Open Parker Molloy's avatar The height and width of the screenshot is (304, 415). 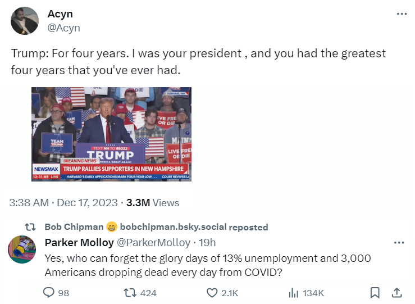pos(22,250)
